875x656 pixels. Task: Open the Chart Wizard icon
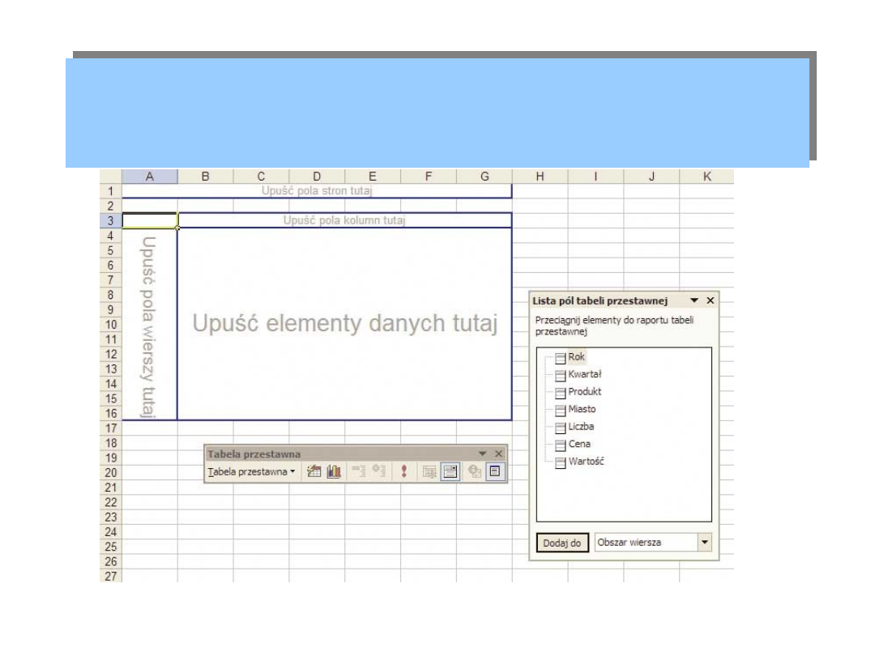pos(334,471)
